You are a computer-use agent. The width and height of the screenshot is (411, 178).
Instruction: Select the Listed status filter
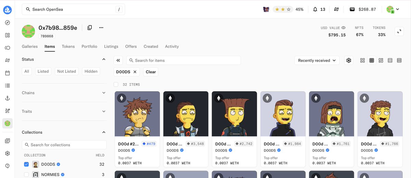point(43,71)
